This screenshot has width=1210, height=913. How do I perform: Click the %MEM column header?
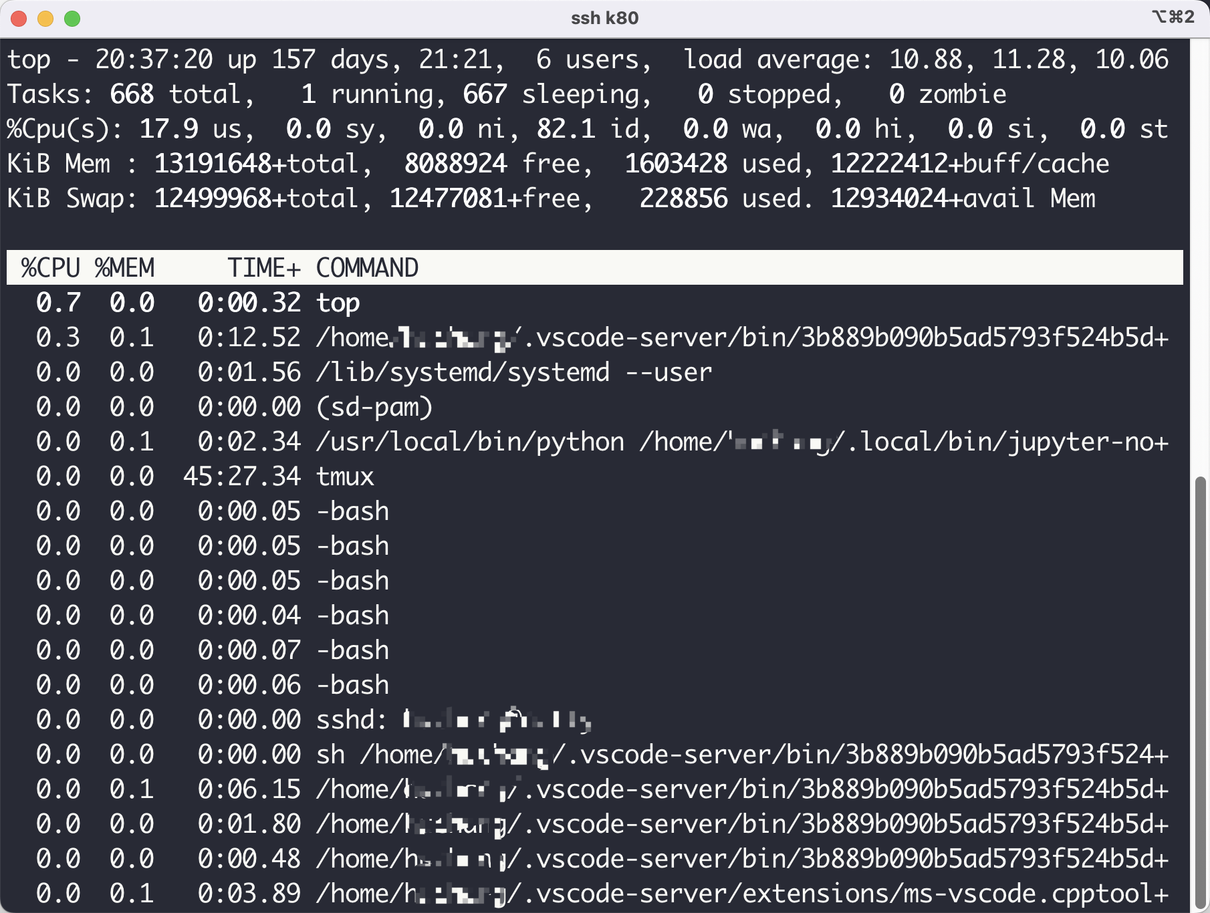click(x=124, y=268)
